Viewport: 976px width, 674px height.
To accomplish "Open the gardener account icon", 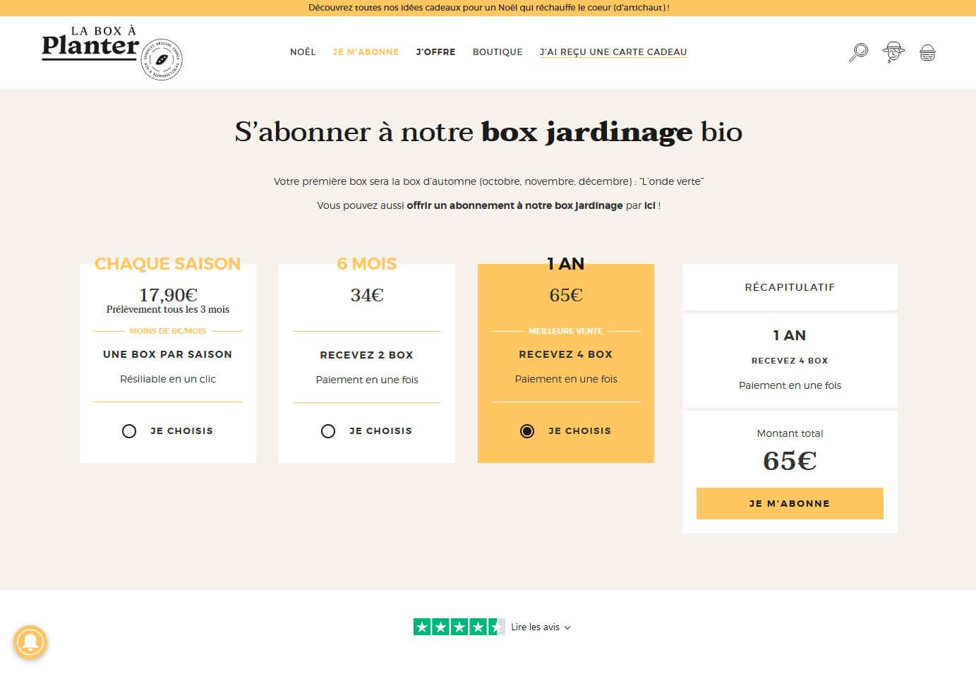I will coord(893,52).
